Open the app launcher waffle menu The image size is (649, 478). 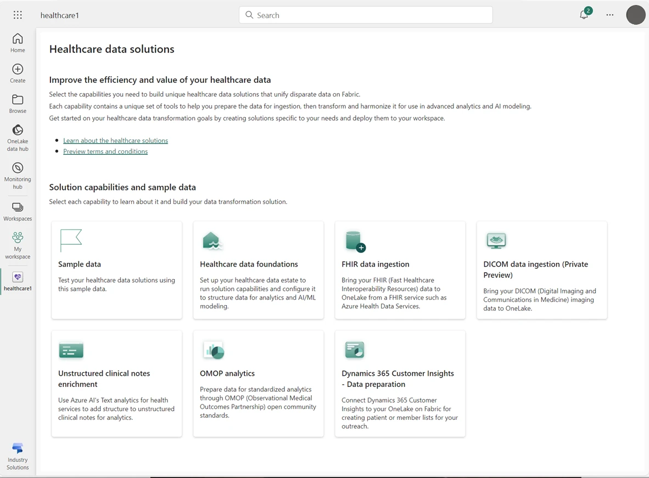click(x=17, y=15)
